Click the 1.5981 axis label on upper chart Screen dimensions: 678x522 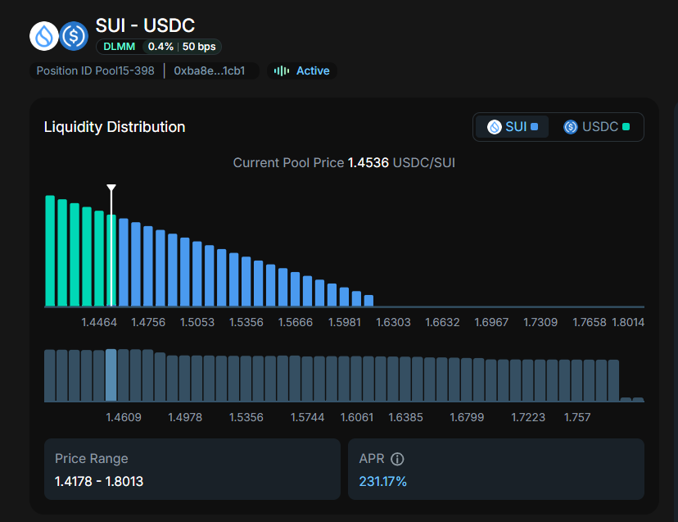[345, 323]
